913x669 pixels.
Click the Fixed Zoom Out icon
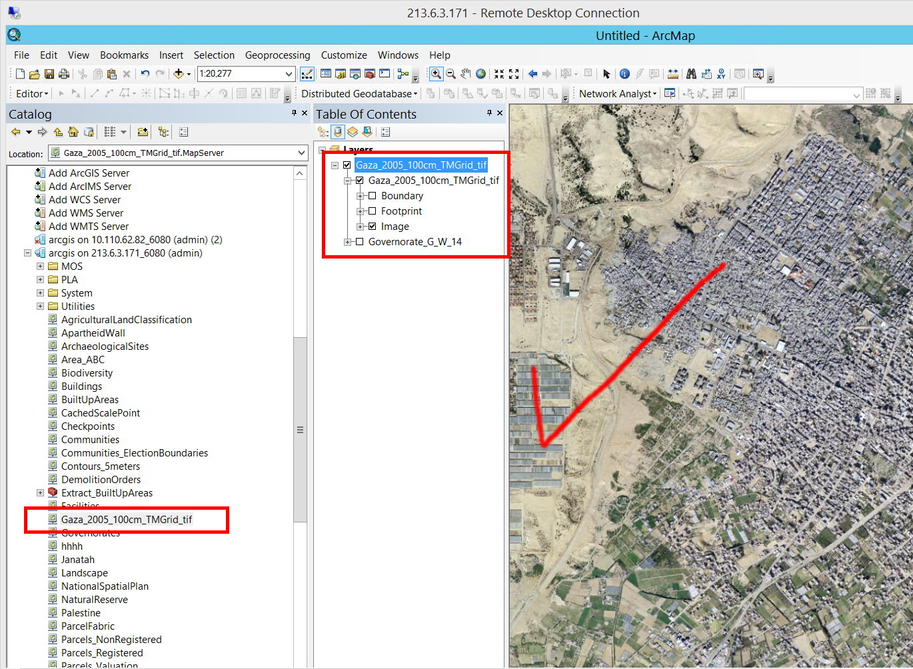514,74
